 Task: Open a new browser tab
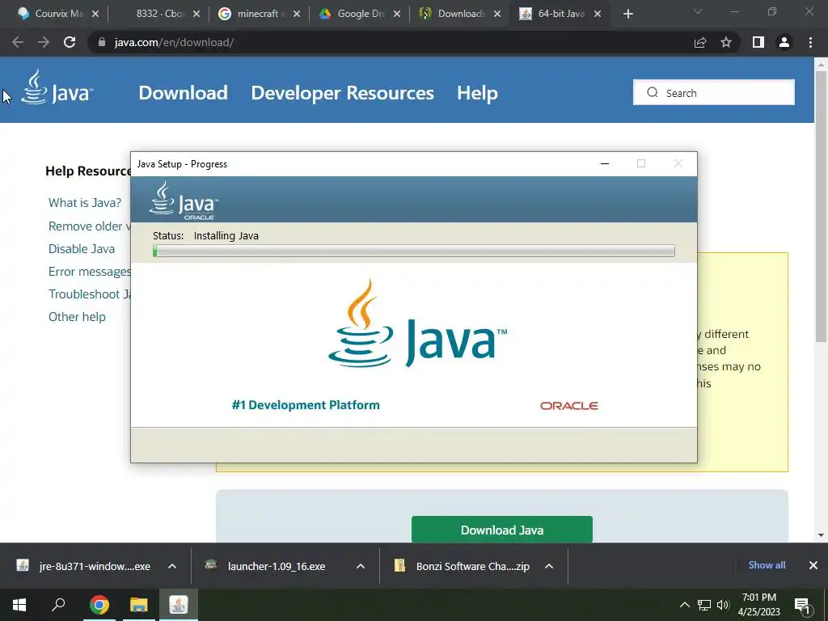click(627, 15)
